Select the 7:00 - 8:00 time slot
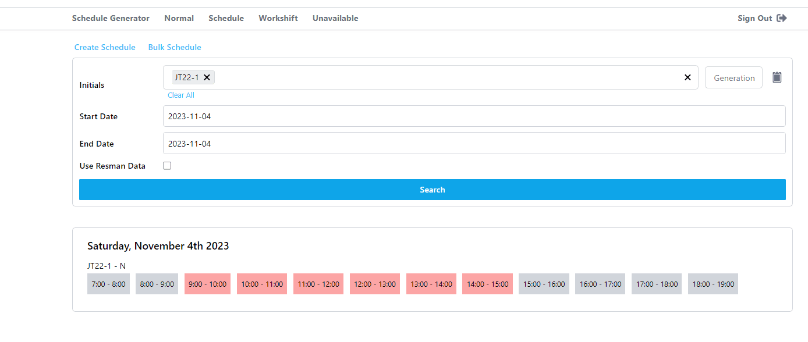Image resolution: width=808 pixels, height=342 pixels. click(x=108, y=284)
